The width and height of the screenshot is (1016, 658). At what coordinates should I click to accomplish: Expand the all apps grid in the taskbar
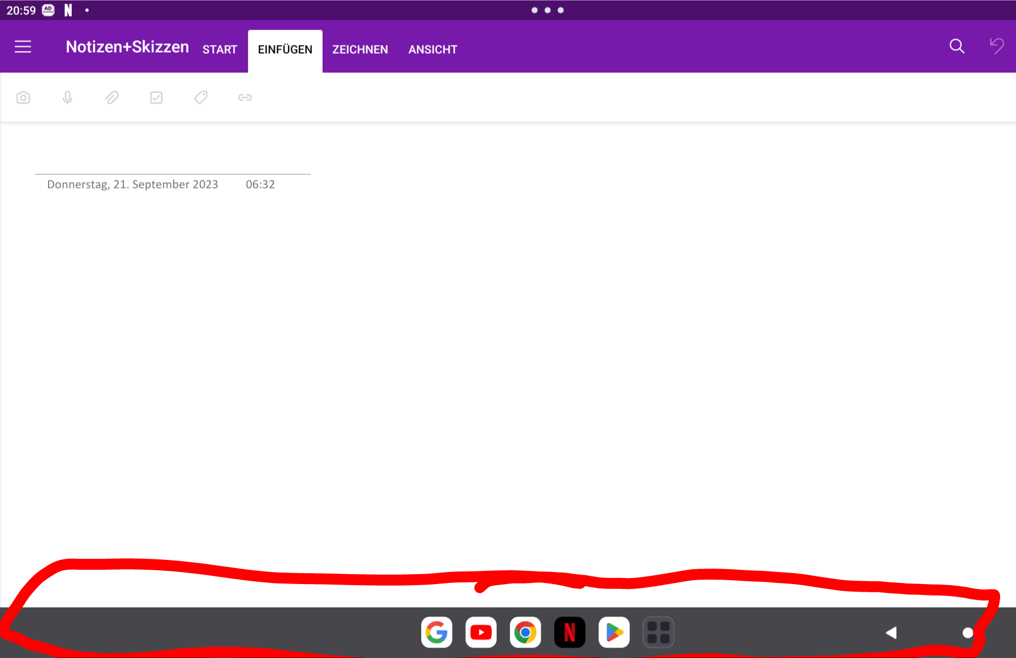658,633
